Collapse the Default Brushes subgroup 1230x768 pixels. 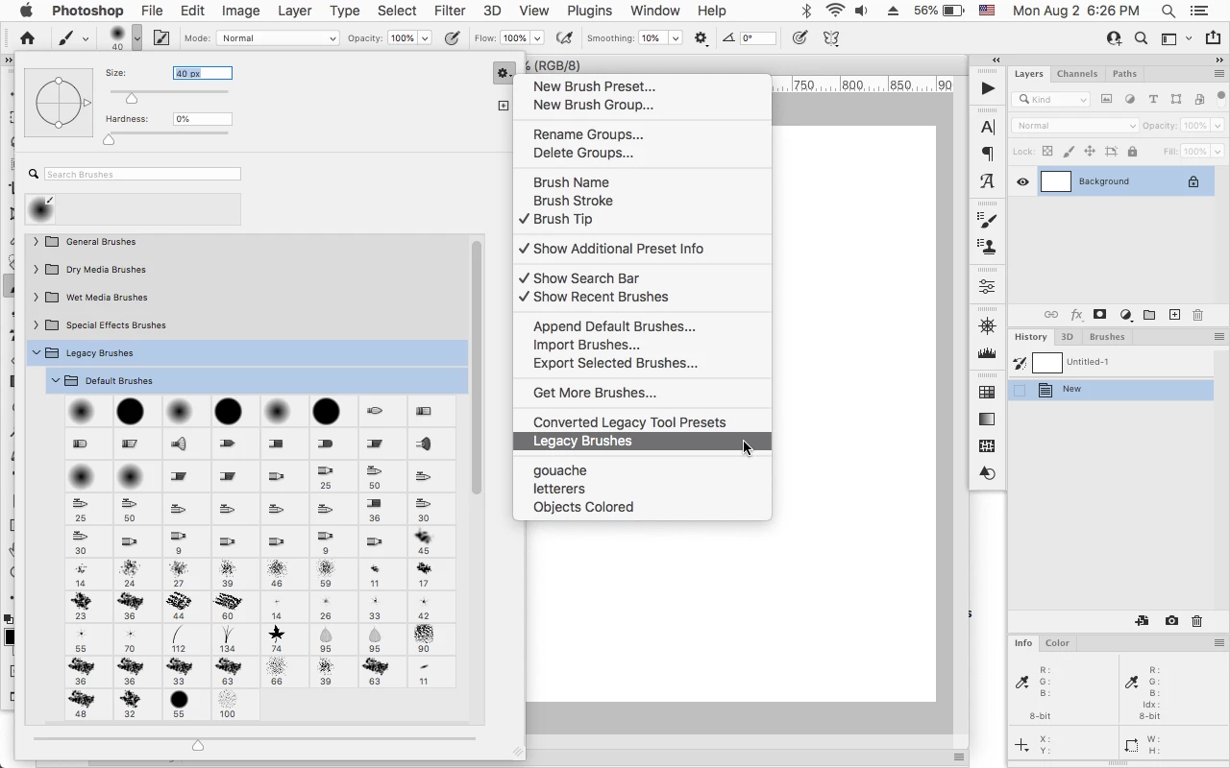tap(56, 381)
